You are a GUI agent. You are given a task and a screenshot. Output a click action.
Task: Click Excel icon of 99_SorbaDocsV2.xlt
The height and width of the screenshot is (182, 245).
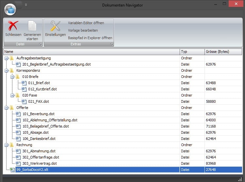pos(12,170)
